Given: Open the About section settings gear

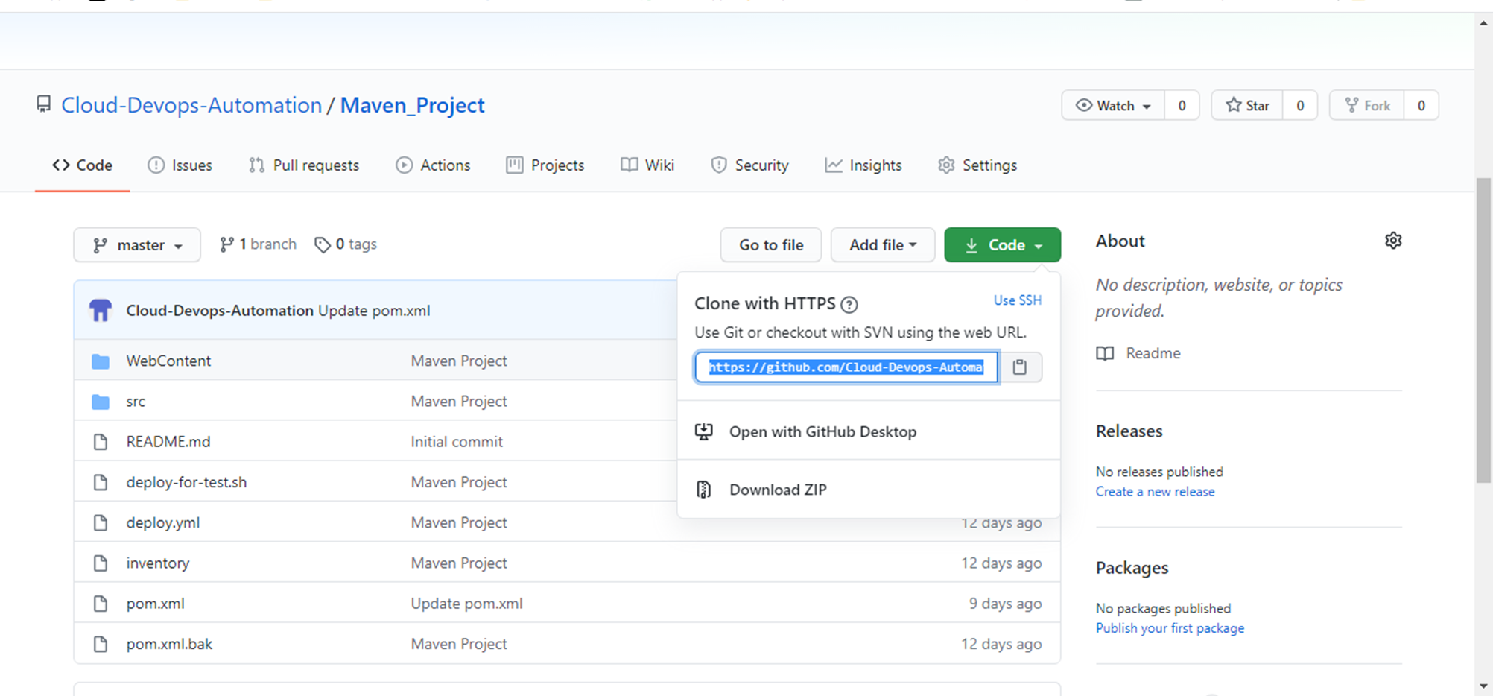Looking at the screenshot, I should pyautogui.click(x=1393, y=240).
